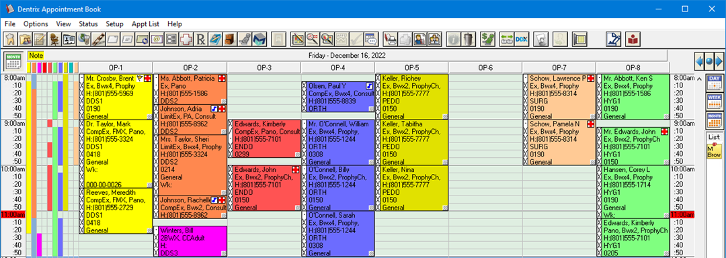Select Keller, Richey appointment
This screenshot has width=726, height=258.
tap(411, 97)
